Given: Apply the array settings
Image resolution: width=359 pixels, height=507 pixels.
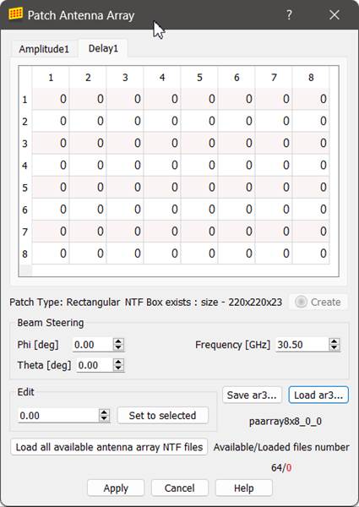Looking at the screenshot, I should [x=116, y=488].
